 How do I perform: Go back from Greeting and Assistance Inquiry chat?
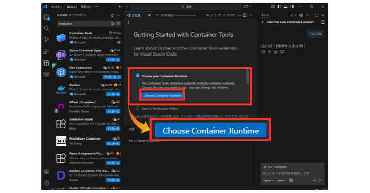tap(263, 22)
